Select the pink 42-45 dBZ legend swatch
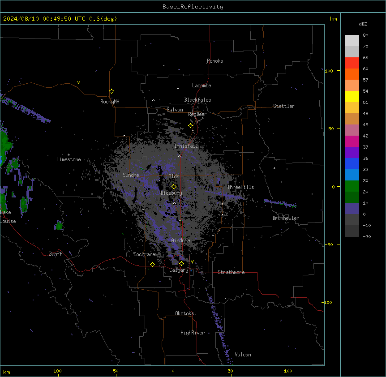Viewport: 386px width, 377px height. (352, 130)
